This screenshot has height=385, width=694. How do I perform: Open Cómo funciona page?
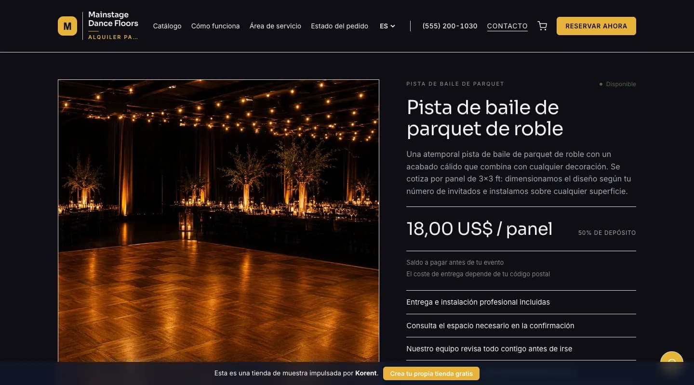215,26
